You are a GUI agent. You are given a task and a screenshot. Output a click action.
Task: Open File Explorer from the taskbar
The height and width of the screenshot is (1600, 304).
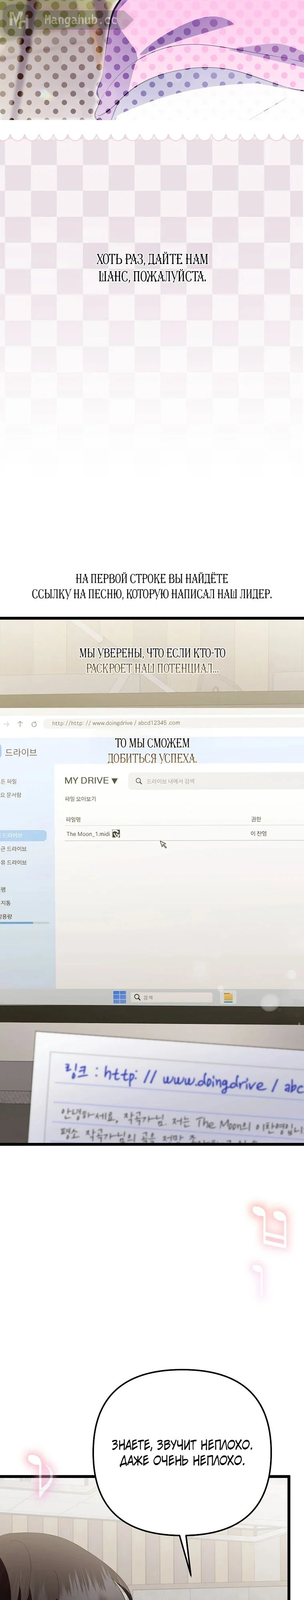click(228, 997)
